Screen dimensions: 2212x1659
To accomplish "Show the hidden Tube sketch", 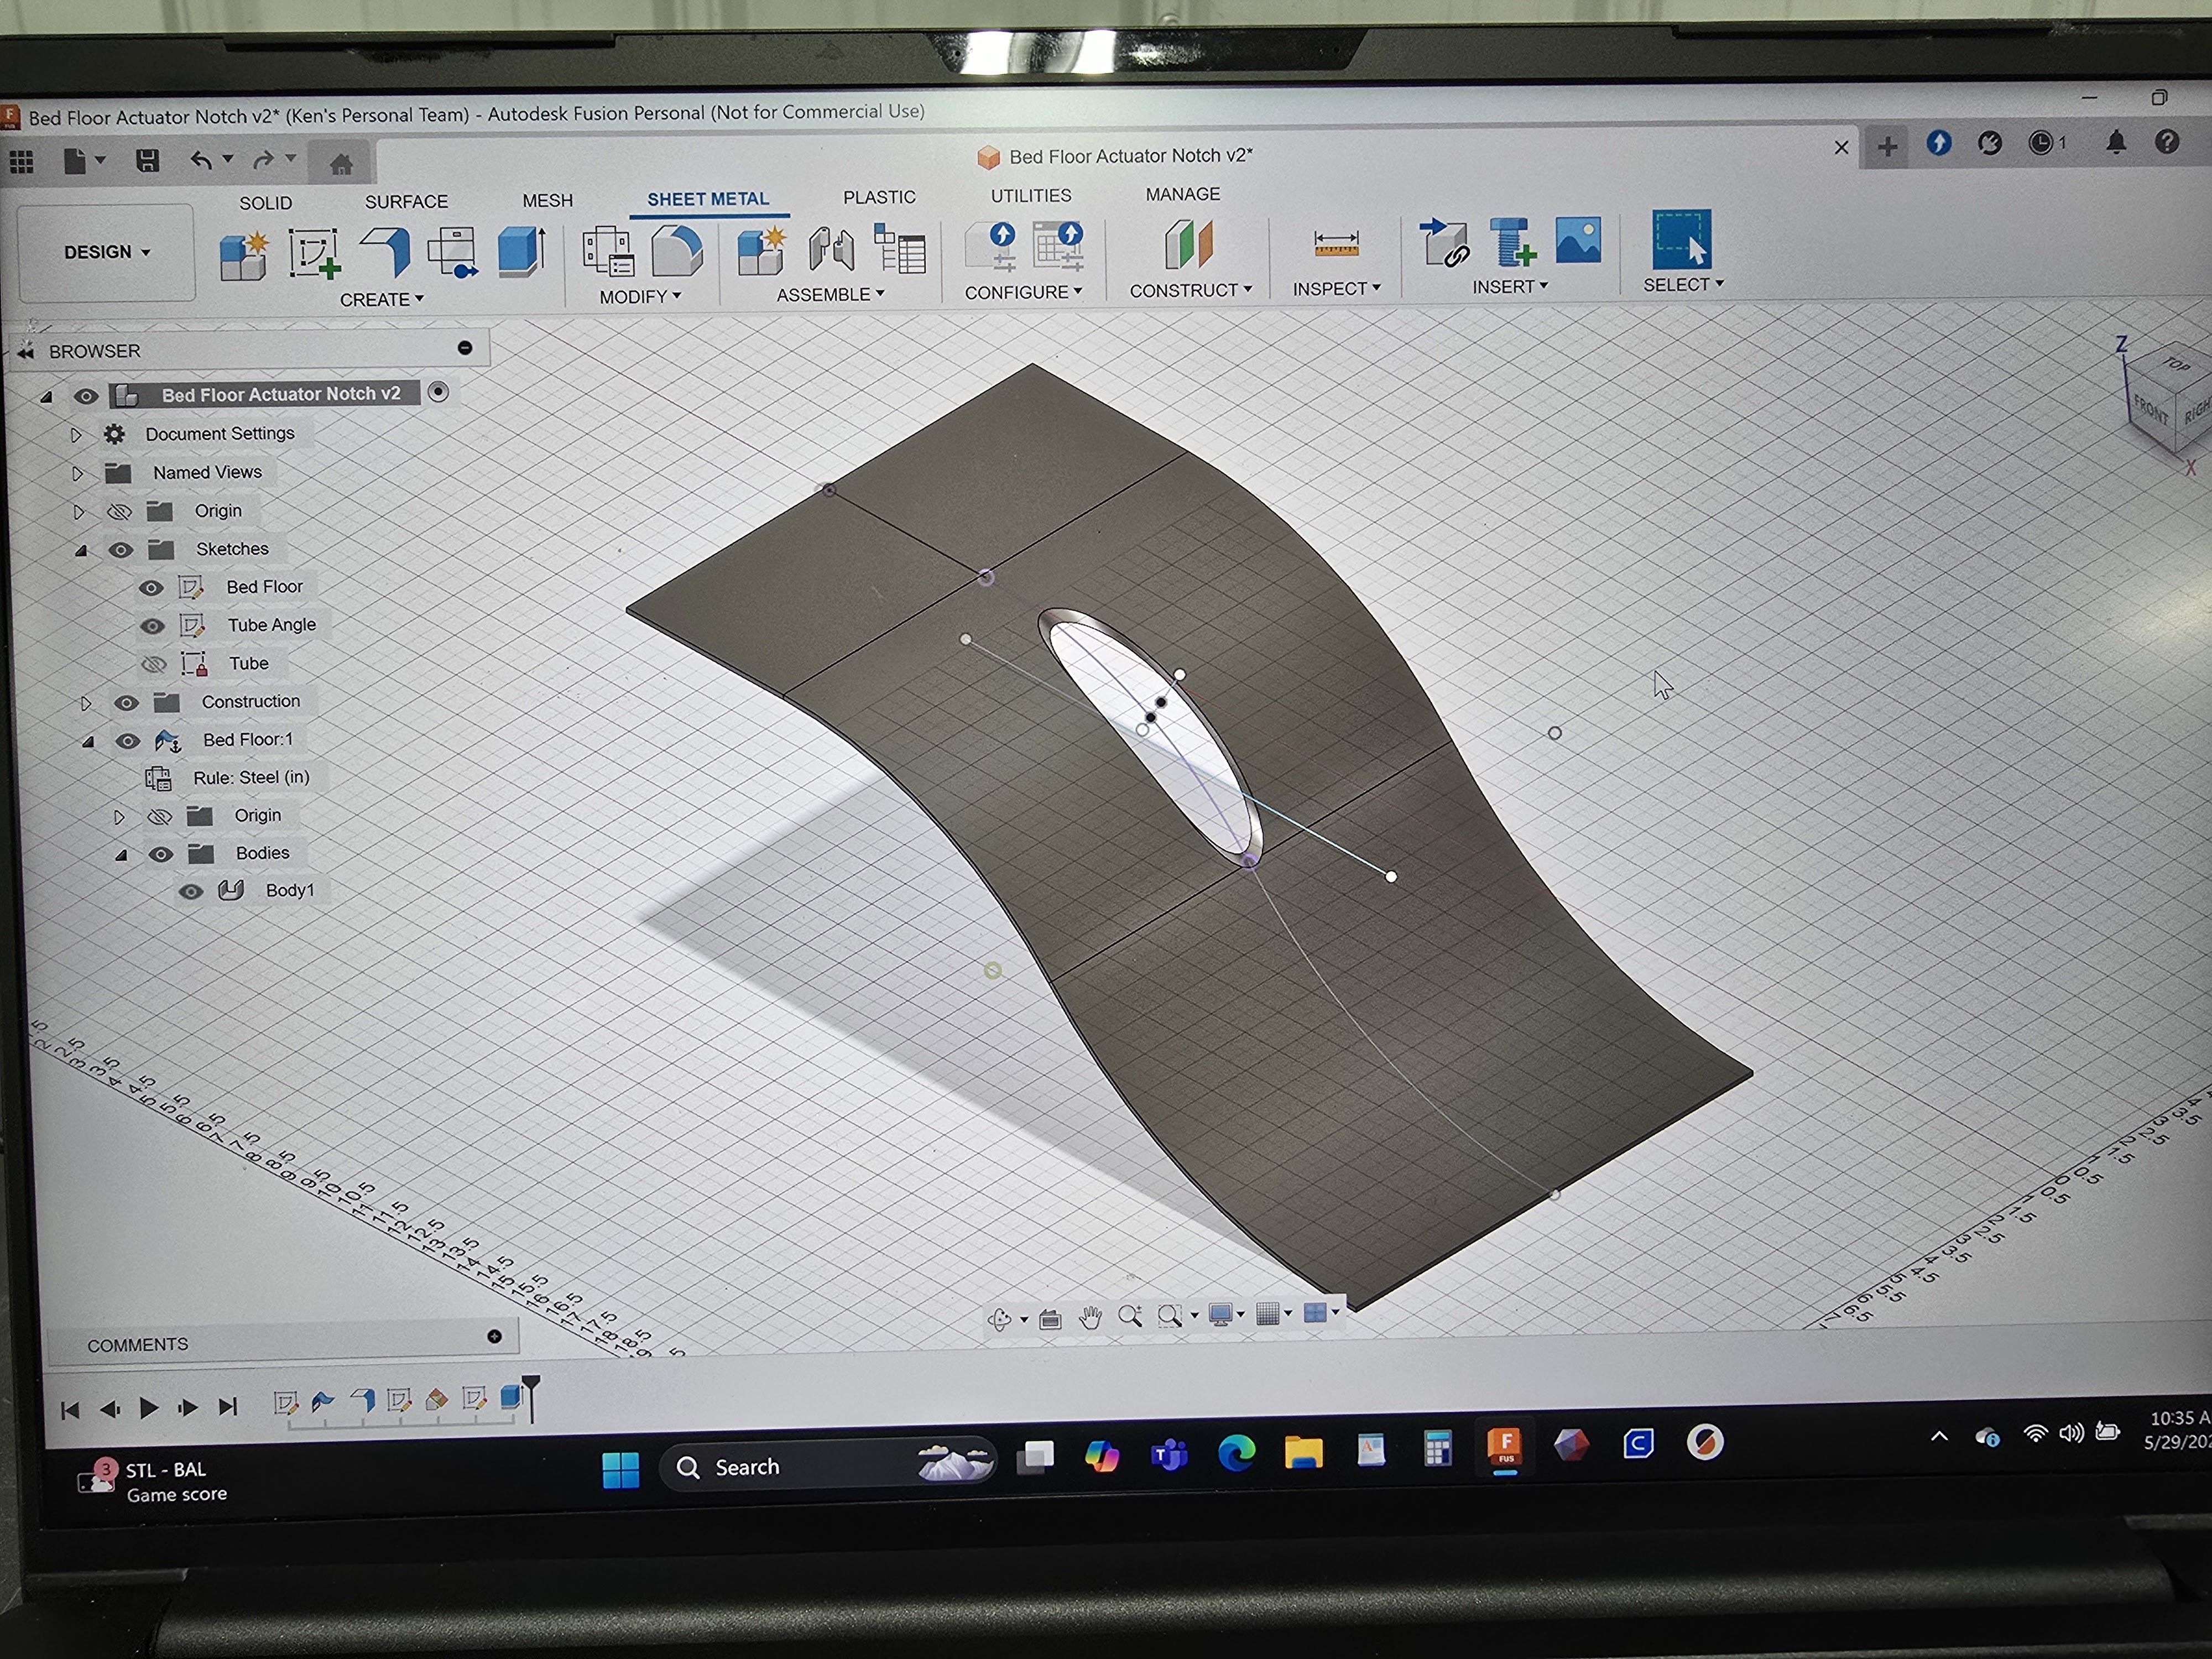I will [x=154, y=664].
